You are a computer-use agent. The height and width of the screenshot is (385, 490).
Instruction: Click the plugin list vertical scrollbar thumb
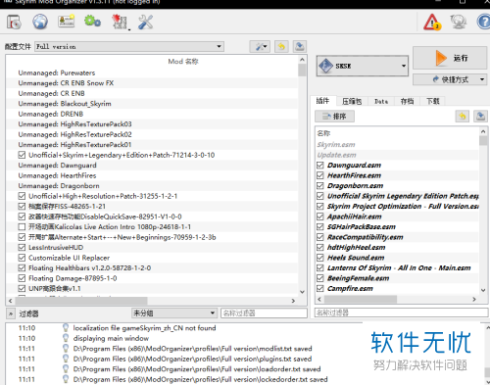(483, 140)
